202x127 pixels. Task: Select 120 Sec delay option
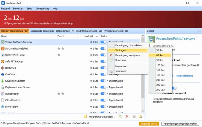[x=160, y=65]
